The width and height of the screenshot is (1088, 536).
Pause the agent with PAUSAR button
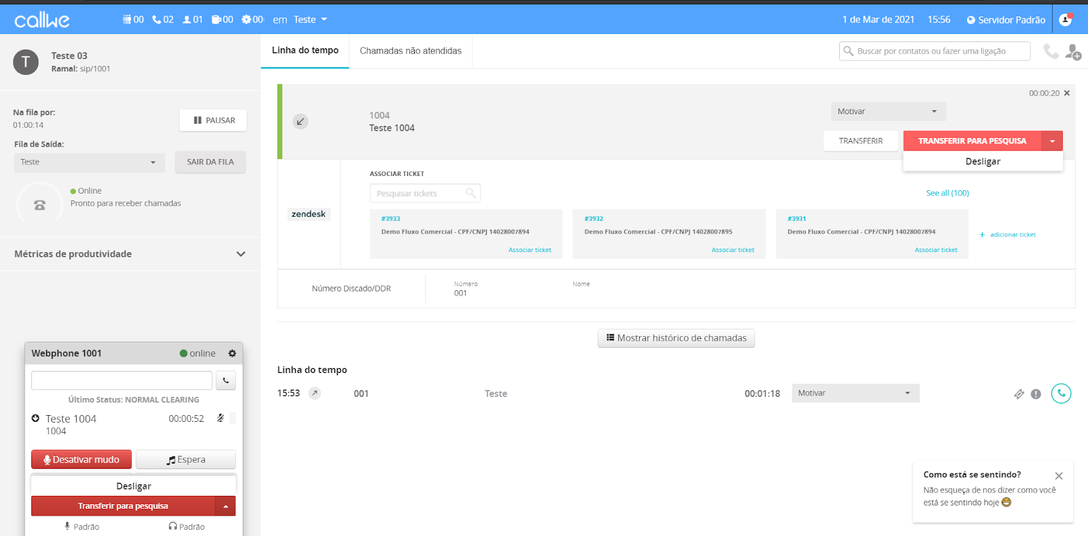click(213, 120)
